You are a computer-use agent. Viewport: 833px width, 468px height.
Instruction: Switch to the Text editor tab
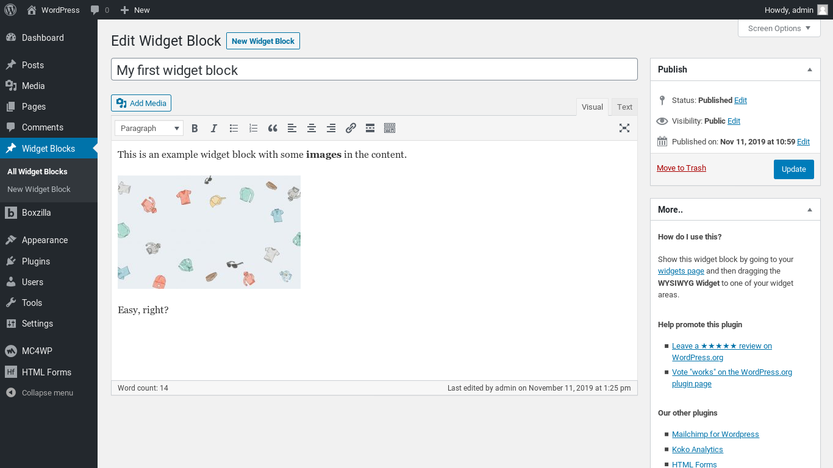[624, 107]
